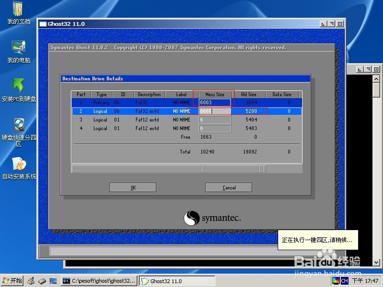
Task: Minimize the background console window
Action: [360, 69]
